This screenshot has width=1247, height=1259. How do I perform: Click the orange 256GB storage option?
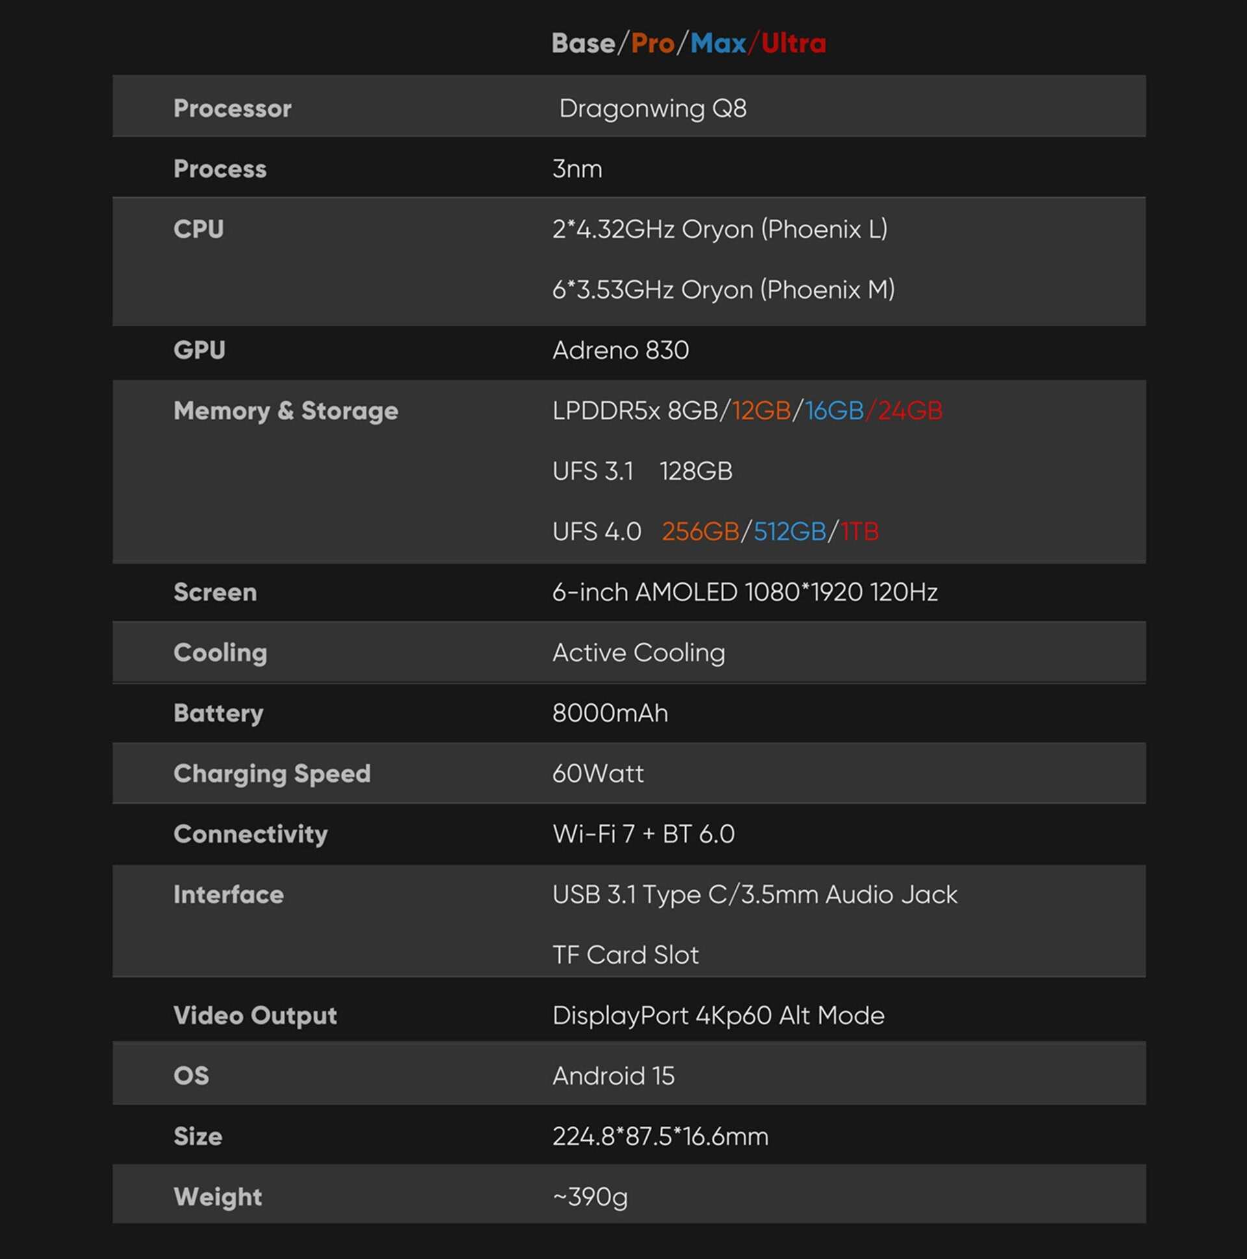(x=700, y=532)
